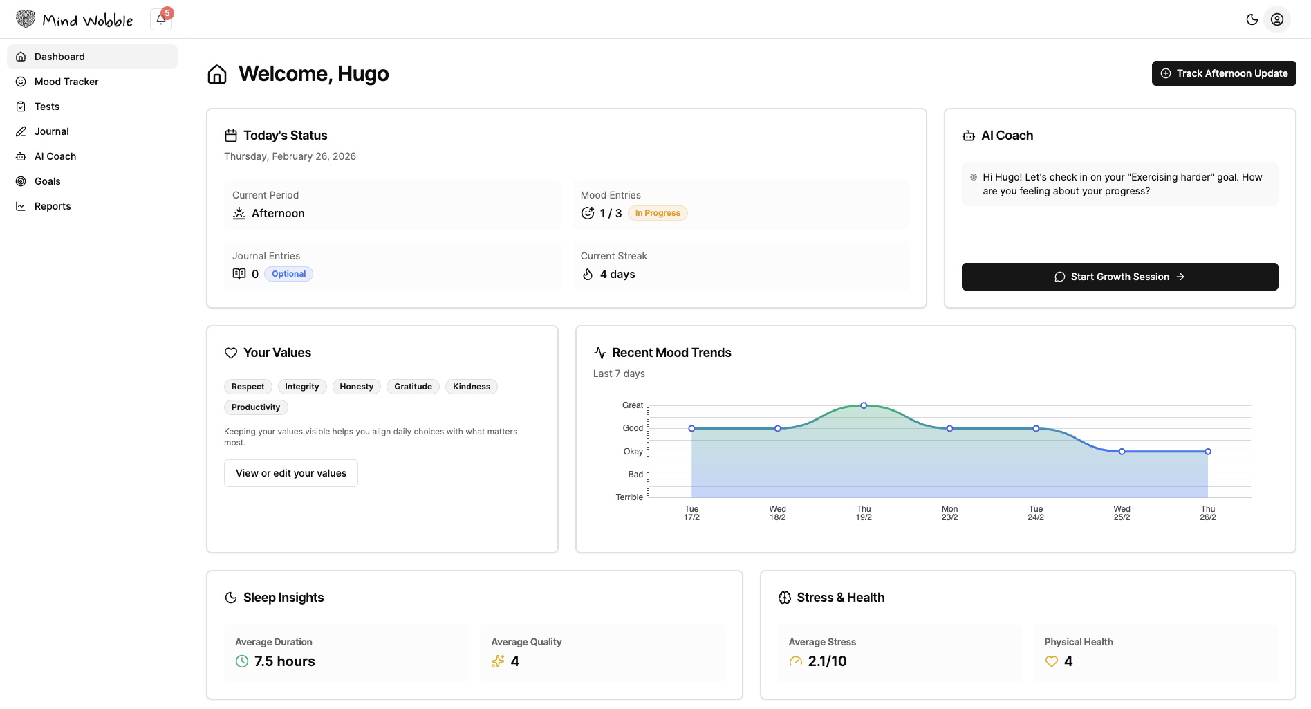Click the moon icon by Sleep Insights

tap(231, 598)
